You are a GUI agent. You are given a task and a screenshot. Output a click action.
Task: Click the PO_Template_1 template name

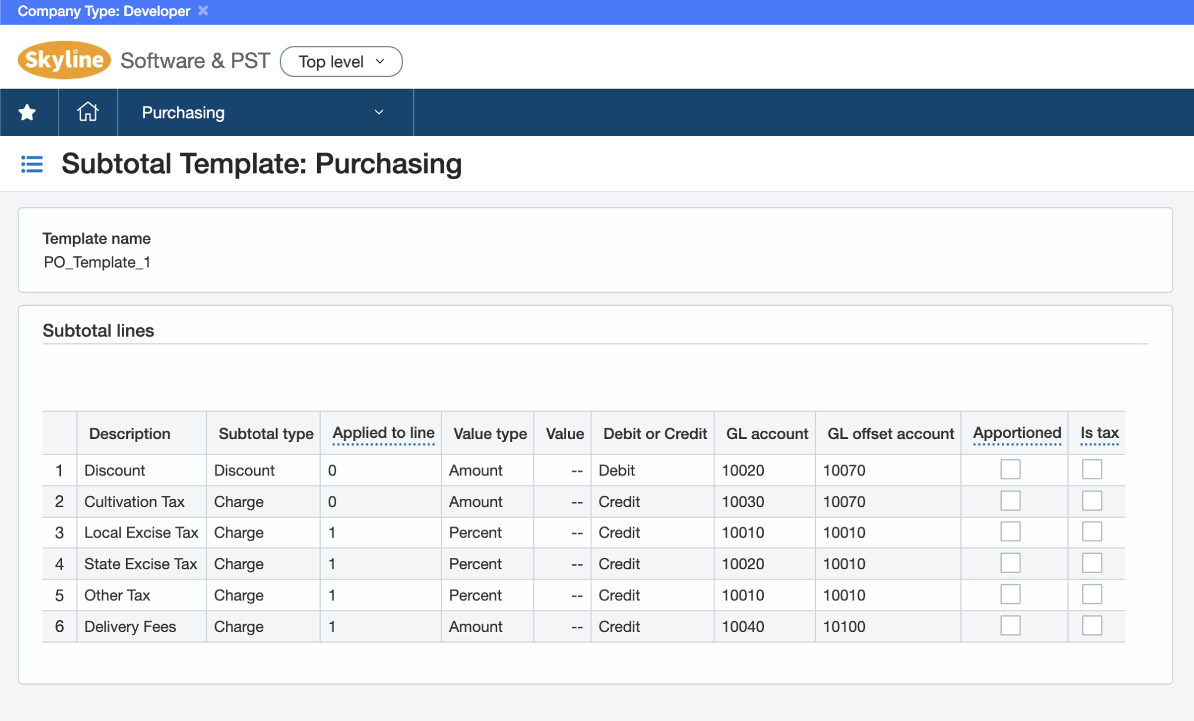pyautogui.click(x=97, y=262)
